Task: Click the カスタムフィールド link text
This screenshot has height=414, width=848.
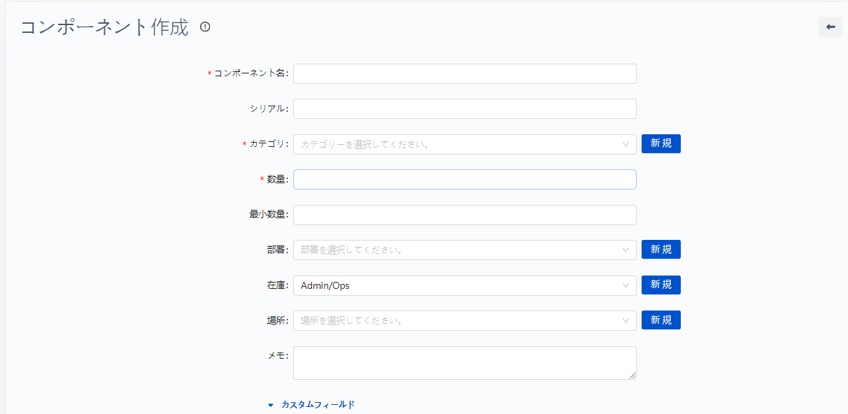Action: tap(317, 404)
